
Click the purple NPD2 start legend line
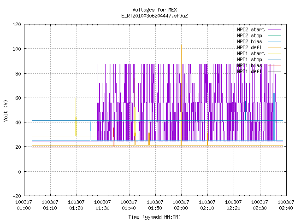click(274, 29)
